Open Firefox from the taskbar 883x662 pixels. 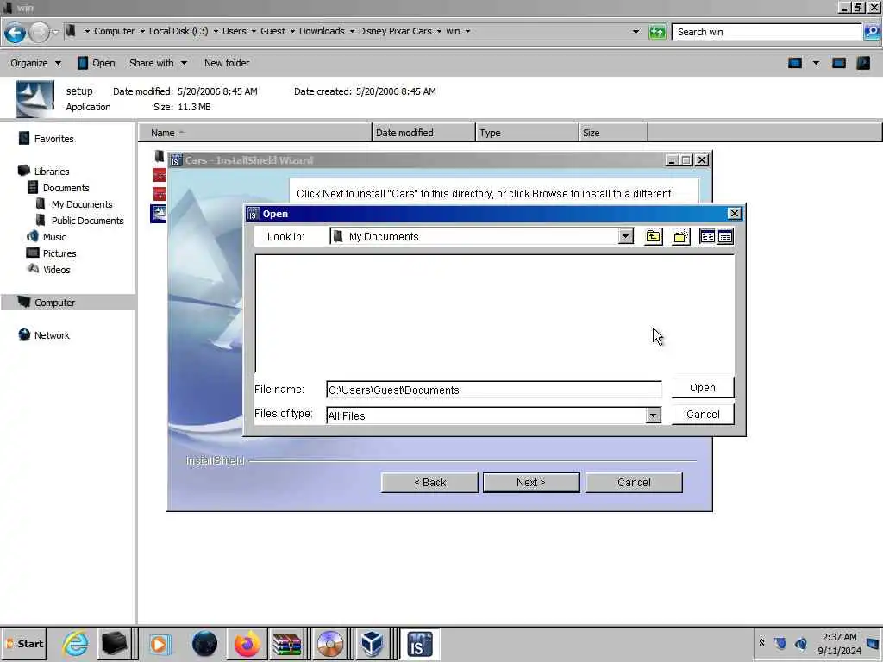coord(247,644)
